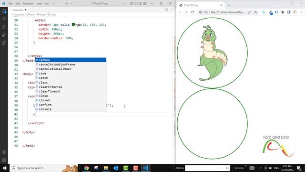The height and width of the screenshot is (172, 305).
Task: Choose case from the suggestion list
Action: [71, 73]
